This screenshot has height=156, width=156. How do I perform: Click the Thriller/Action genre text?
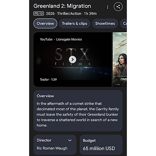[x=69, y=14]
